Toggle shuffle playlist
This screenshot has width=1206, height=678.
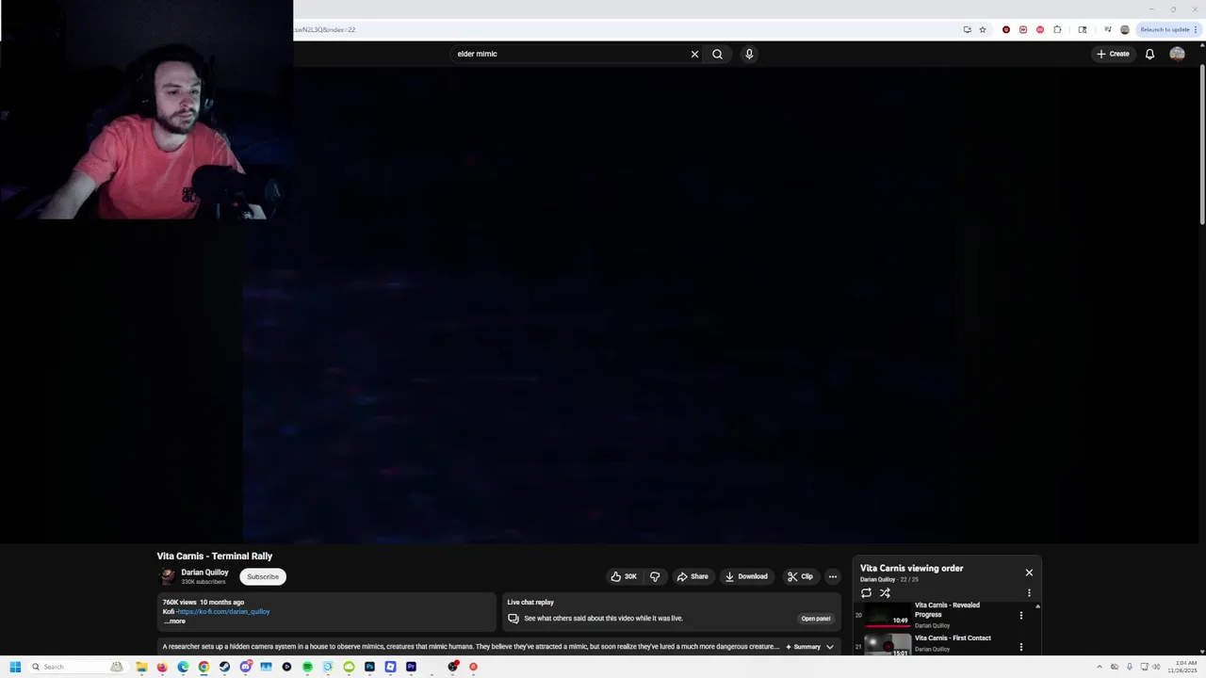click(x=885, y=593)
